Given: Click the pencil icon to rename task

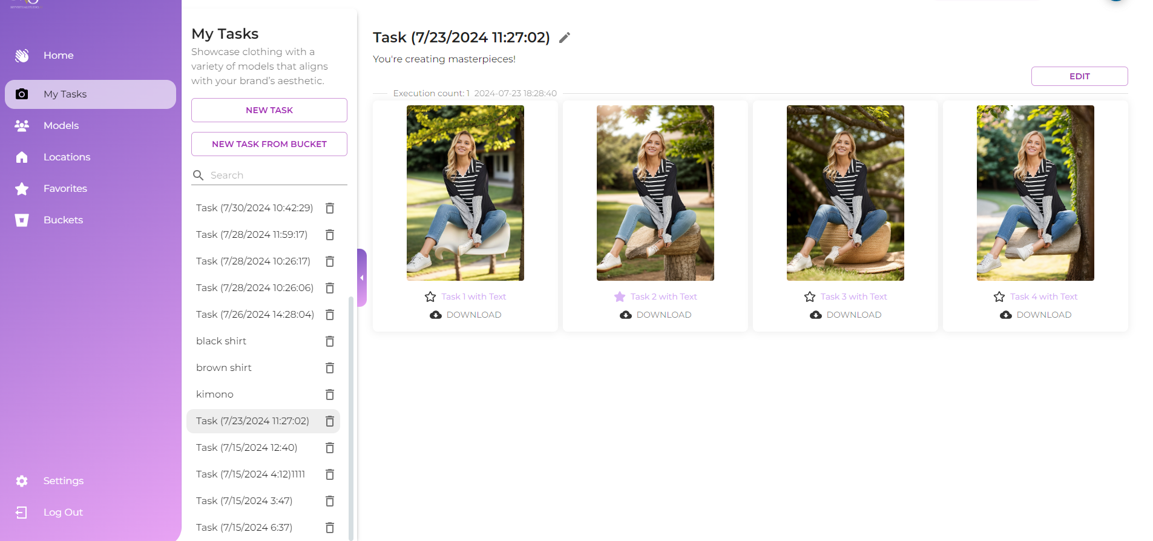Looking at the screenshot, I should [x=564, y=38].
